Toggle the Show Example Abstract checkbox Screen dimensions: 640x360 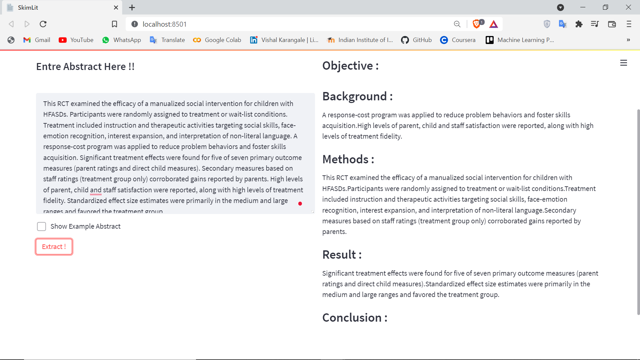click(x=41, y=226)
